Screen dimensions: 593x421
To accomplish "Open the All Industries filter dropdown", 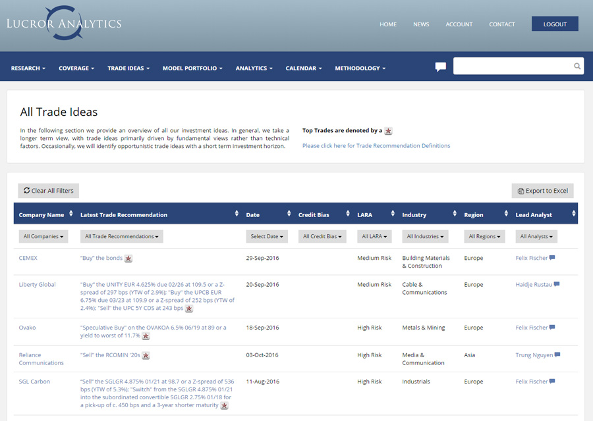I will click(x=426, y=236).
